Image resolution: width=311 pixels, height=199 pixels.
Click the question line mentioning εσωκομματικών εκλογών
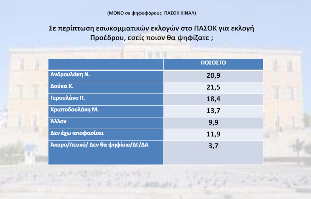[152, 28]
